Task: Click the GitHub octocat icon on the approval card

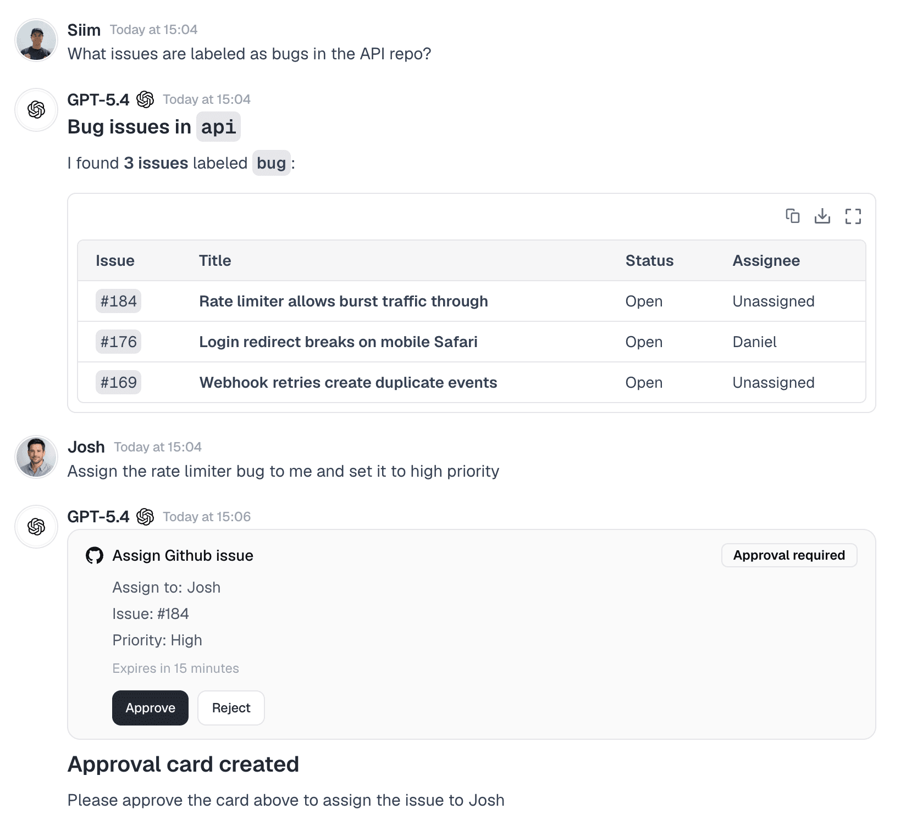Action: tap(96, 555)
